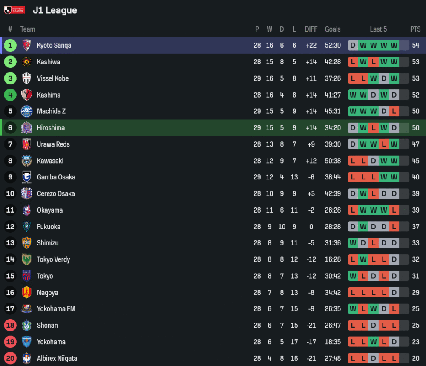Viewport: 426px width, 366px height.
Task: Click the Vissel Kobe club crest
Action: pyautogui.click(x=26, y=78)
